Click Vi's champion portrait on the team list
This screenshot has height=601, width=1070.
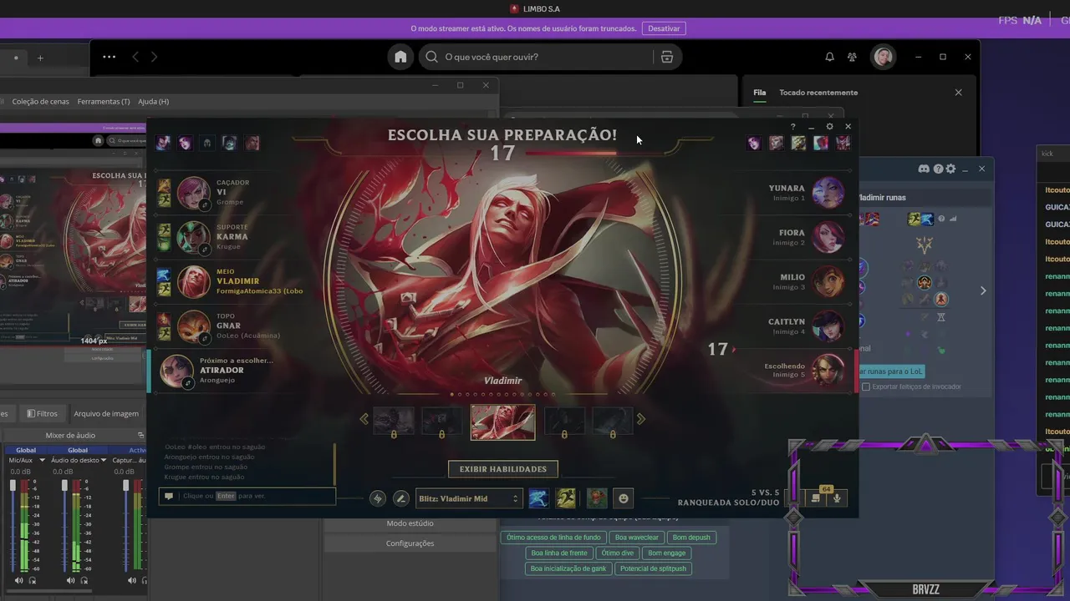coord(193,192)
